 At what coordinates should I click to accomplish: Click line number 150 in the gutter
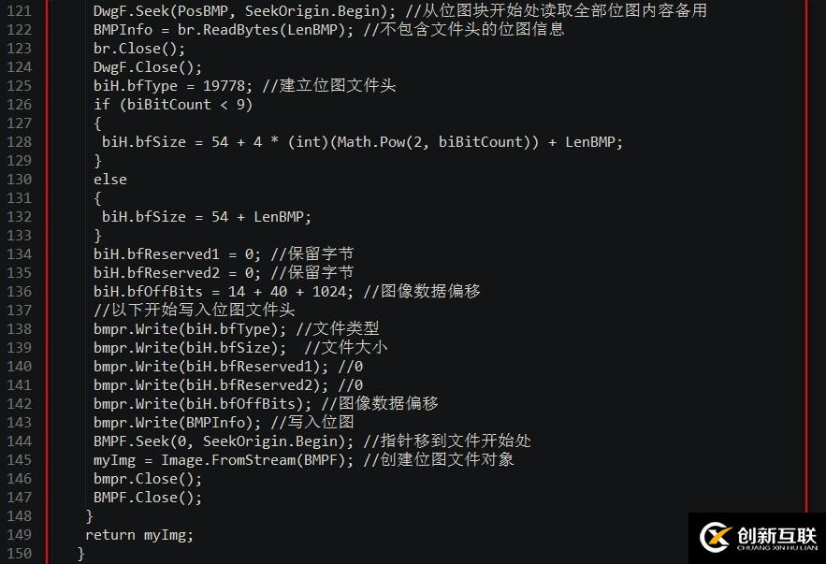coord(19,554)
